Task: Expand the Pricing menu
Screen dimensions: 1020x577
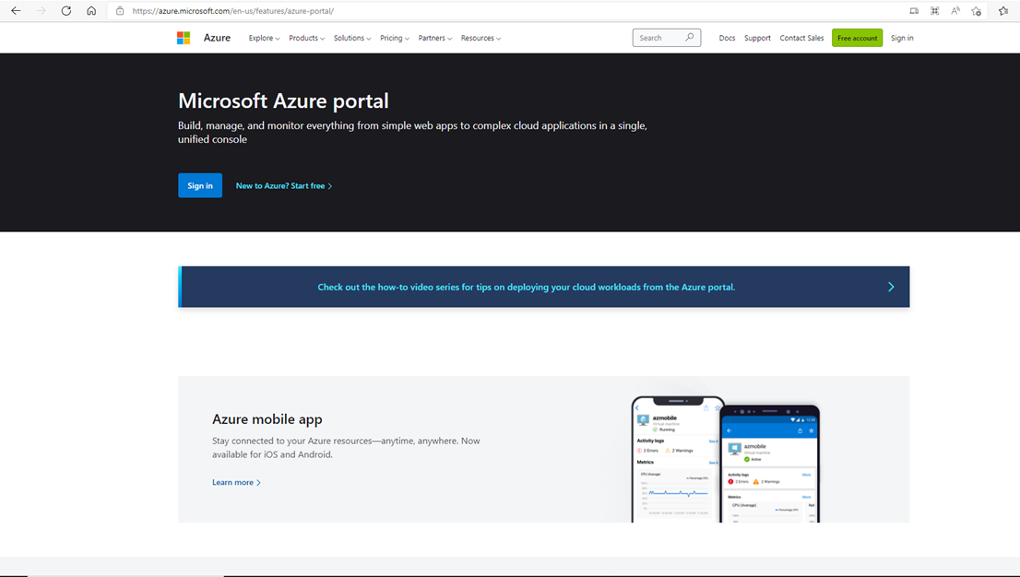Action: 394,38
